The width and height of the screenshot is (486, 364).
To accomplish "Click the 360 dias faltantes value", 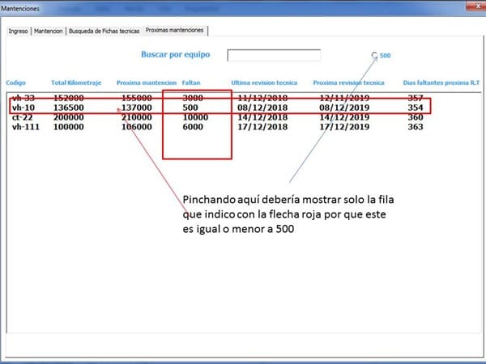I will click(x=416, y=117).
